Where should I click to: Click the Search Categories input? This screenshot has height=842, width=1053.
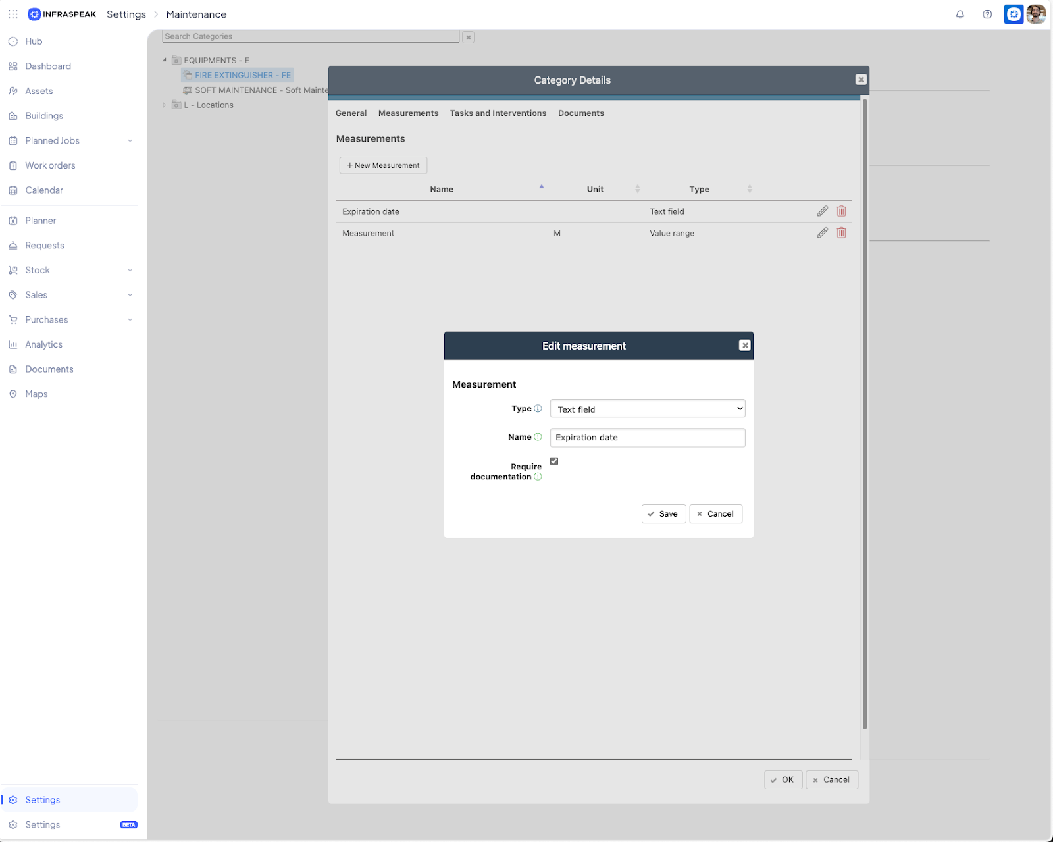point(311,36)
